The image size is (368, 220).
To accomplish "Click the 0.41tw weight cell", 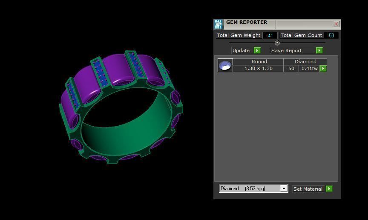I will pos(309,68).
